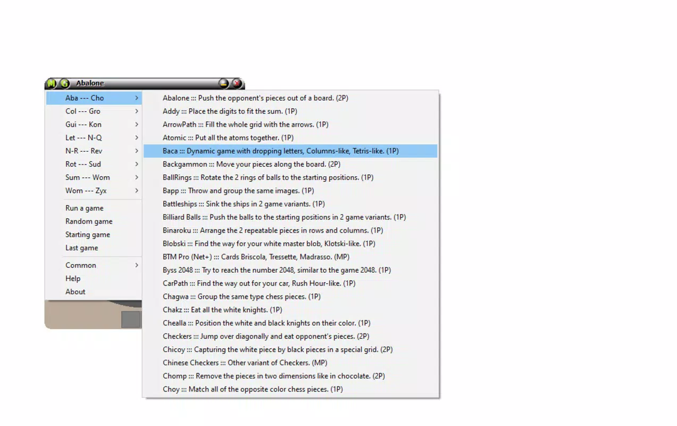The width and height of the screenshot is (677, 426).
Task: Choose the Chicoy game entry
Action: [x=290, y=350]
